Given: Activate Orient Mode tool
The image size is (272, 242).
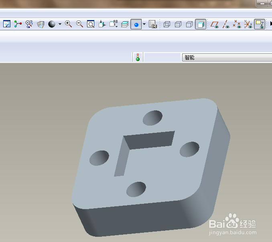Looking at the screenshot, I should 29,24.
